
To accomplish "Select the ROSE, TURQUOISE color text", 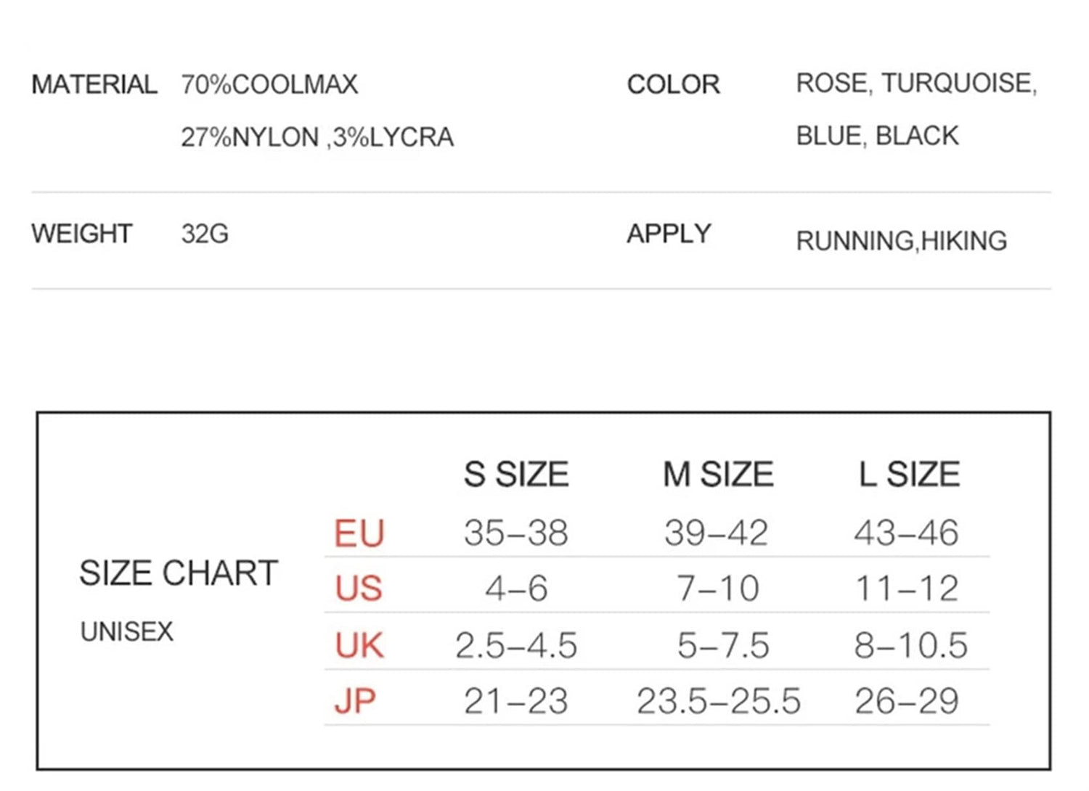I will (x=916, y=83).
